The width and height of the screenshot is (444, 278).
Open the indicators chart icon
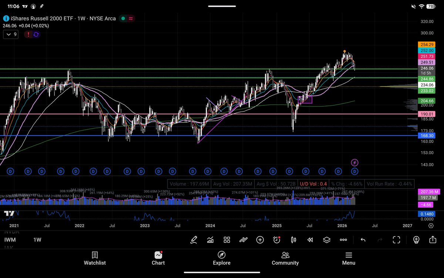point(210,240)
